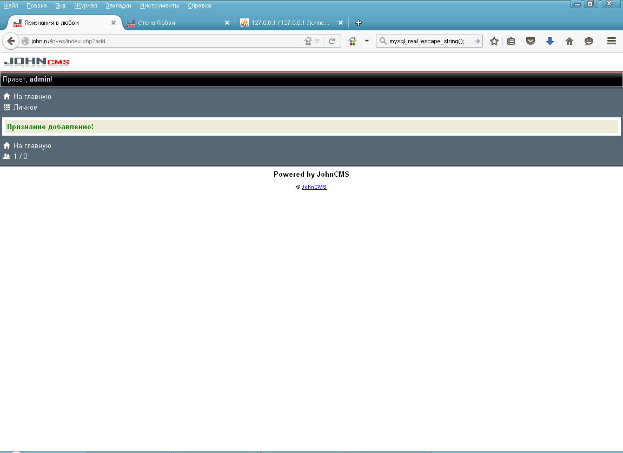This screenshot has width=623, height=453.
Task: Click the magnifier icon in the search box
Action: [x=383, y=41]
